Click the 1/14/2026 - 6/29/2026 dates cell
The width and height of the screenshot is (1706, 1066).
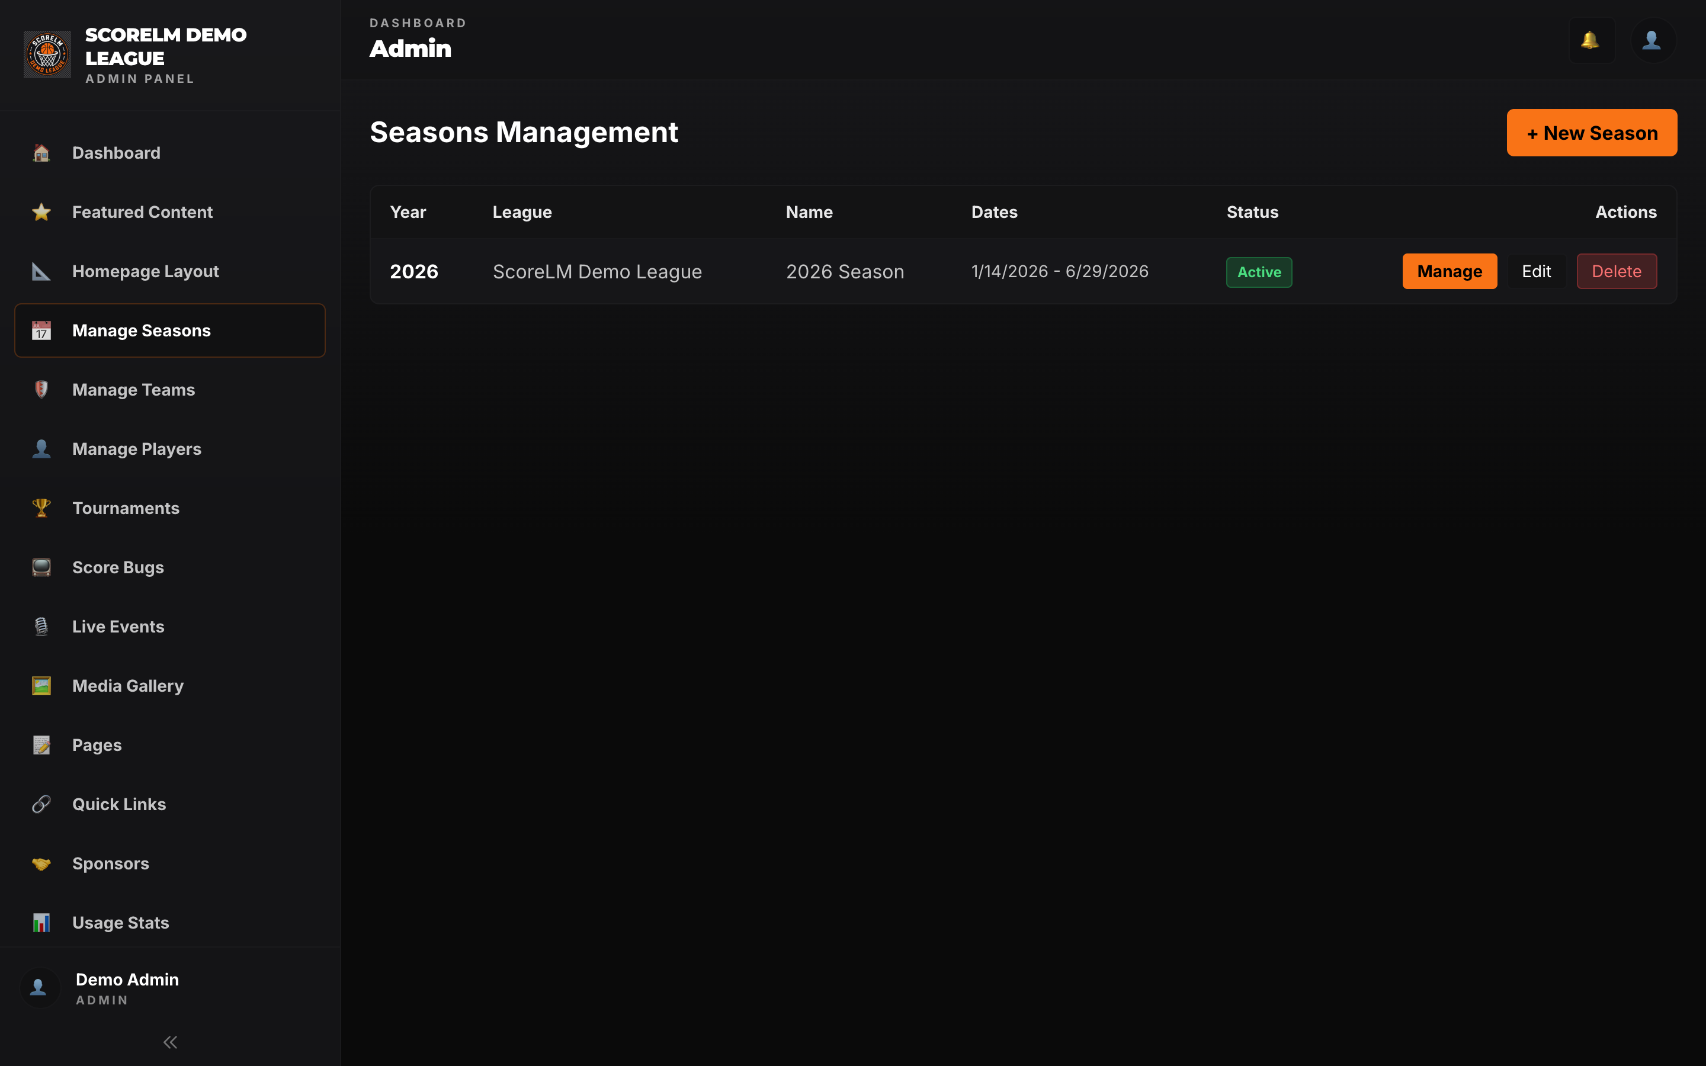point(1060,271)
